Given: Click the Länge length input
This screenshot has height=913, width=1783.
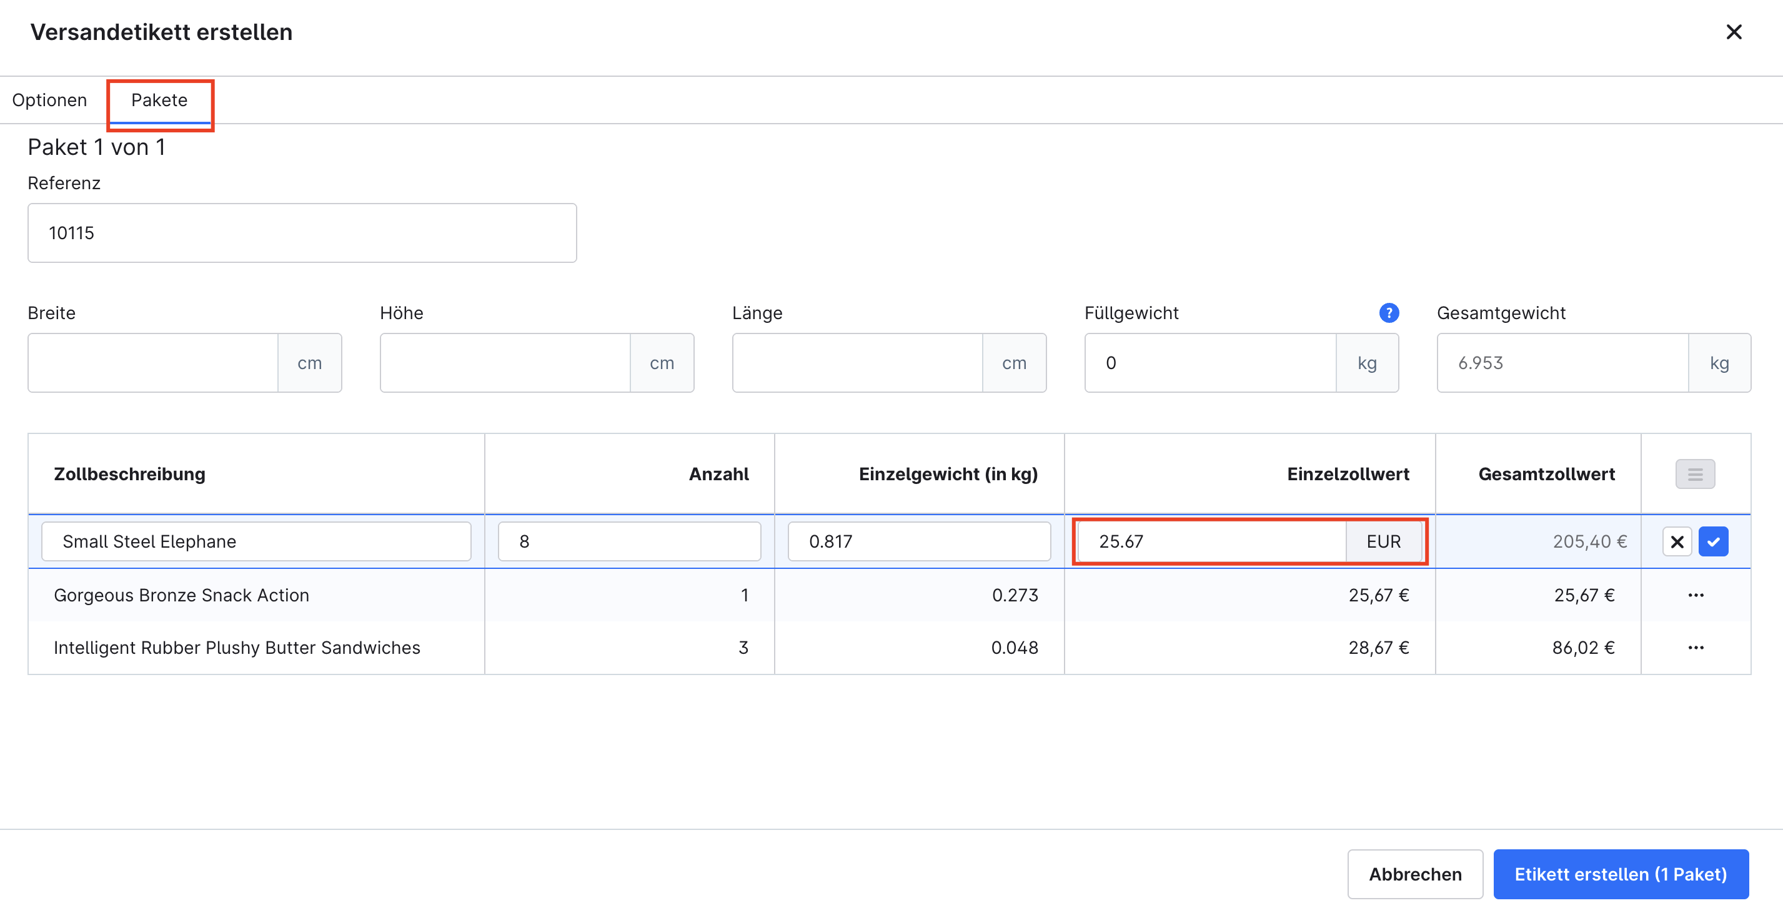Looking at the screenshot, I should (858, 363).
